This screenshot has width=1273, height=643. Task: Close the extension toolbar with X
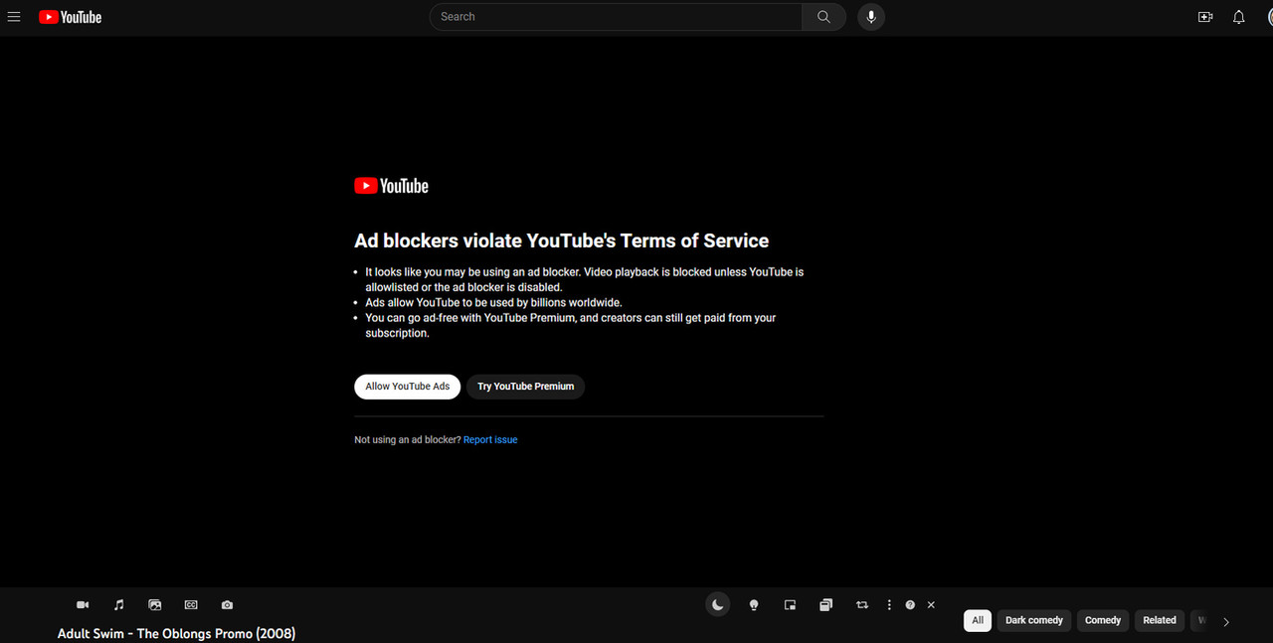tap(931, 605)
